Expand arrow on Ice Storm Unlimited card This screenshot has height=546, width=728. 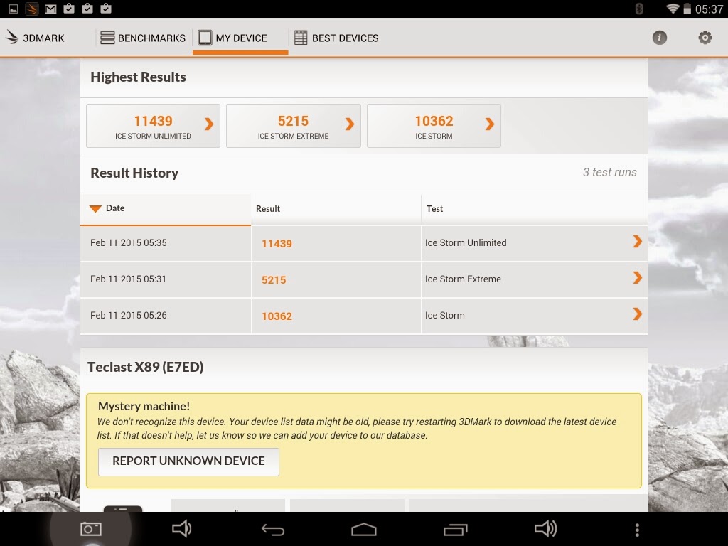209,124
